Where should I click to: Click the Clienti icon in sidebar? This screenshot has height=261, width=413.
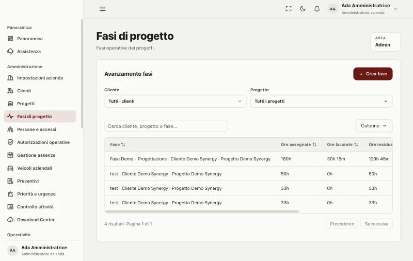tap(10, 91)
